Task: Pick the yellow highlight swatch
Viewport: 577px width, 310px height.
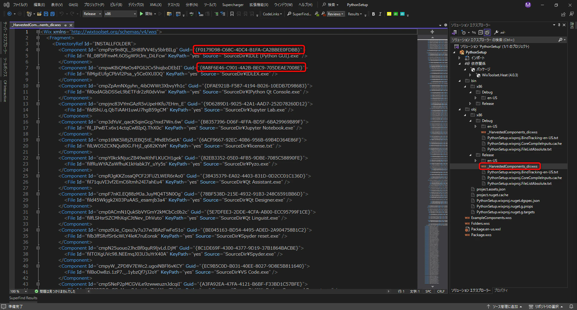Action: 389,14
